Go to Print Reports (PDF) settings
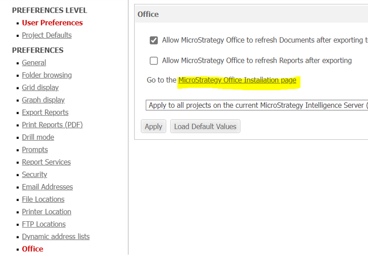This screenshot has width=368, height=255. coord(52,125)
